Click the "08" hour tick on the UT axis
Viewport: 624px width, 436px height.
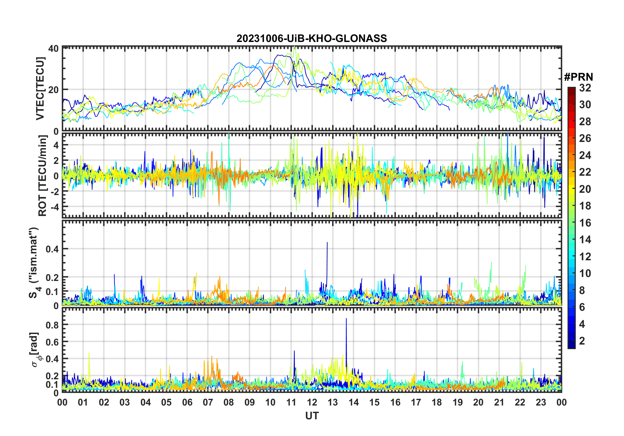[x=229, y=402]
